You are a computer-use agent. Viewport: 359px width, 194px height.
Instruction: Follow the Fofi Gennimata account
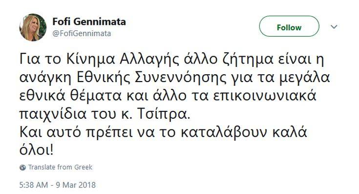tap(289, 26)
